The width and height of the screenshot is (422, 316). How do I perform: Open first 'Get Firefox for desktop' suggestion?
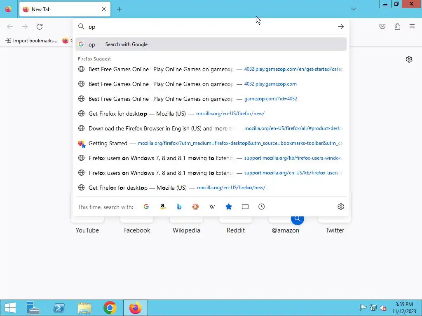pos(211,114)
